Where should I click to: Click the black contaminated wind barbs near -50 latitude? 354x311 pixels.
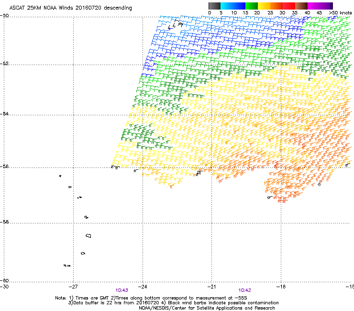point(176,24)
